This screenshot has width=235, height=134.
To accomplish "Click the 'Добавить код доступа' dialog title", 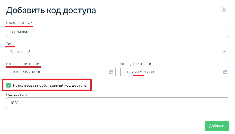I will (x=51, y=10).
